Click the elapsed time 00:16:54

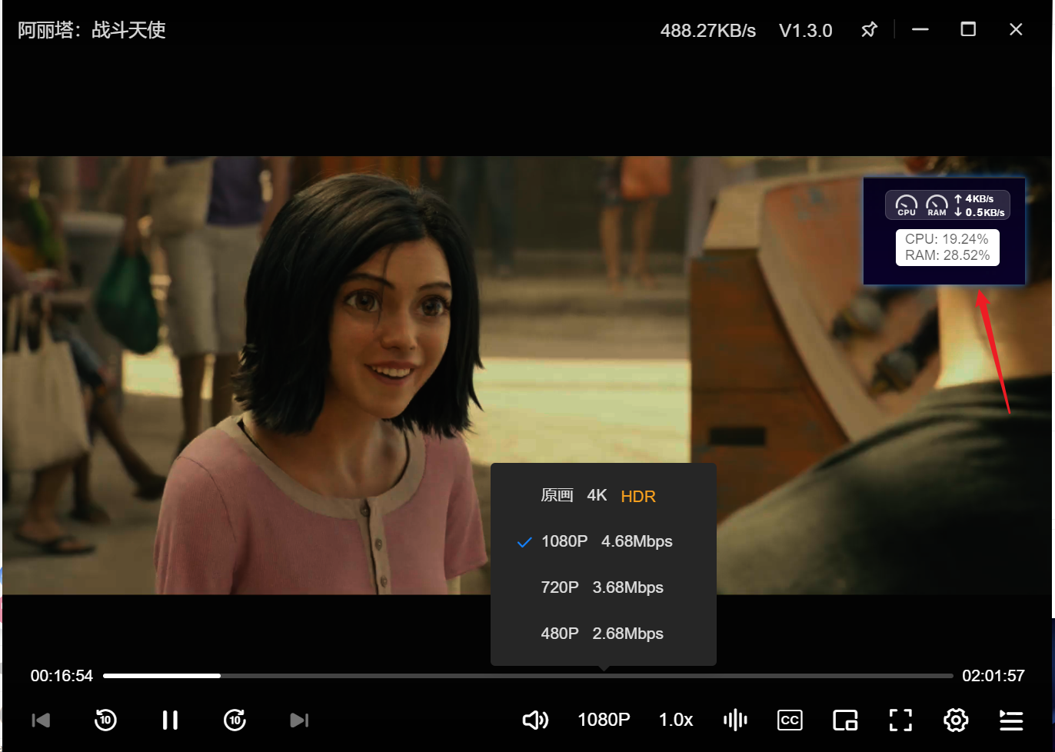click(x=62, y=676)
